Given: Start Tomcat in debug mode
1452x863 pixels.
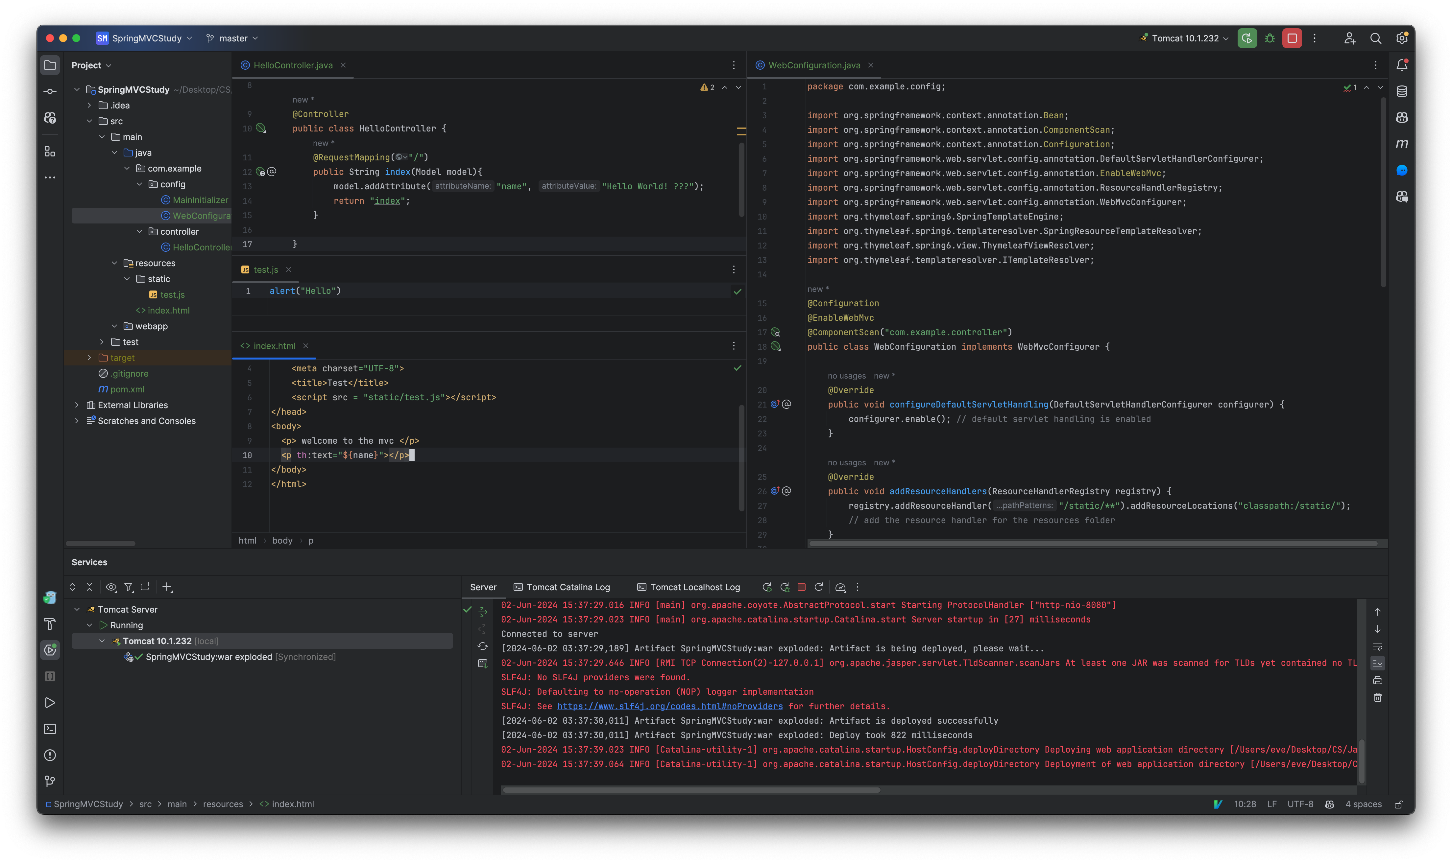Looking at the screenshot, I should click(1270, 38).
